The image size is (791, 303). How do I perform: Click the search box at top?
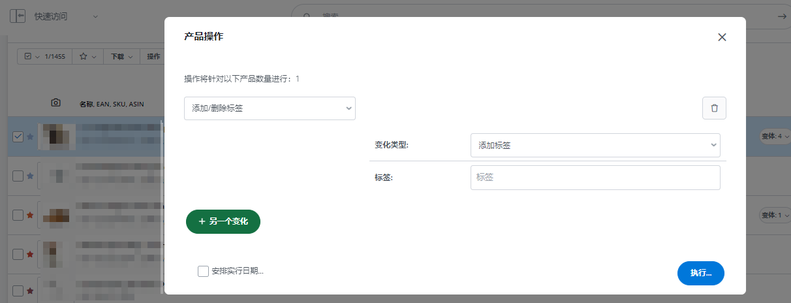point(542,16)
